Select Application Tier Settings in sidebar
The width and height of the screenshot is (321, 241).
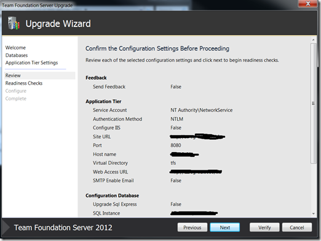31,63
